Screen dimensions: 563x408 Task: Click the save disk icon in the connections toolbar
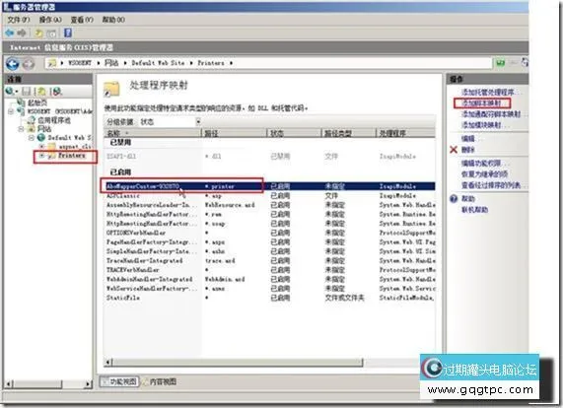[27, 92]
